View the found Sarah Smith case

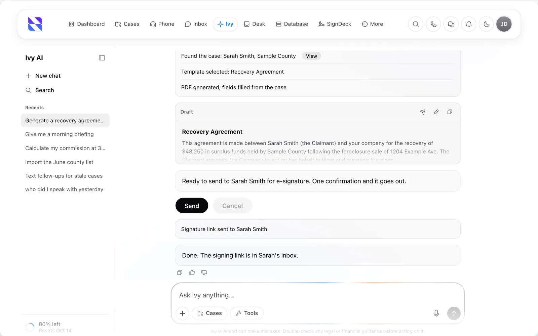click(x=311, y=56)
